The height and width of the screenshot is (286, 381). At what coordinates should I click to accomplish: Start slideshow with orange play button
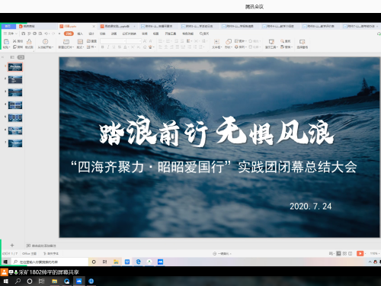(360, 253)
